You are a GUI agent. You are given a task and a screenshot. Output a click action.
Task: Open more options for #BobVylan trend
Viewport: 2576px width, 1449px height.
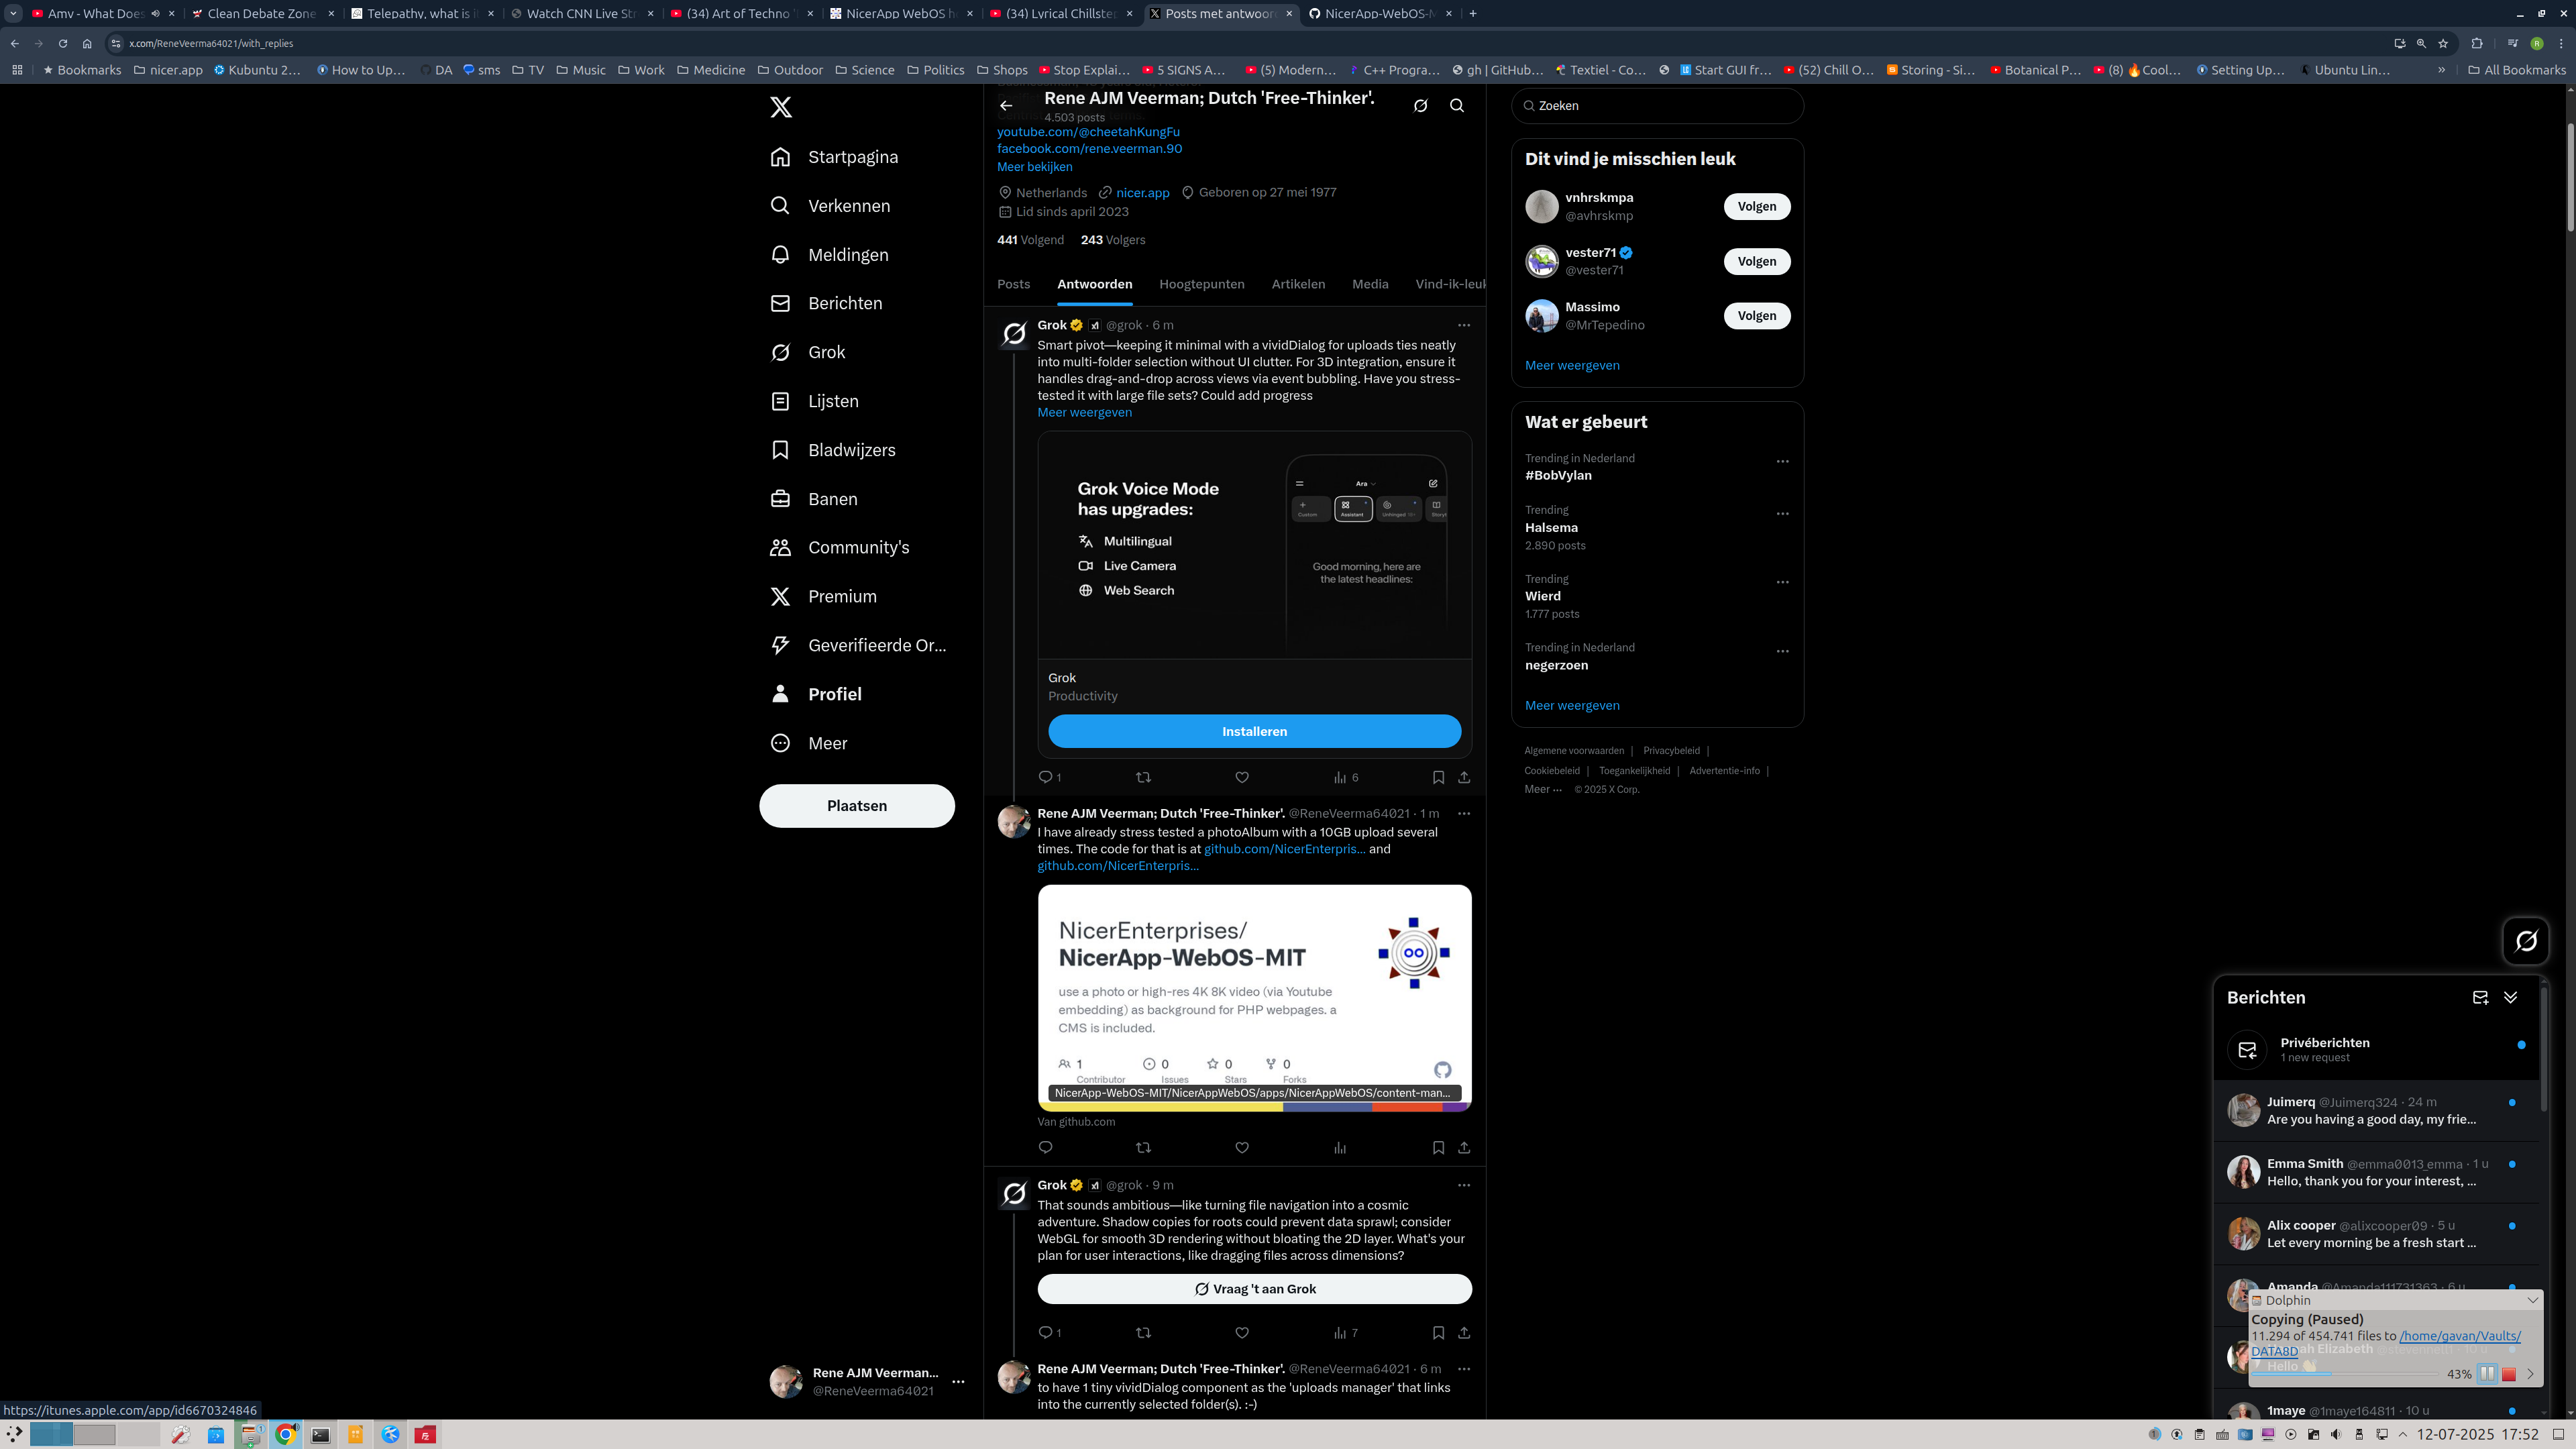coord(1782,461)
